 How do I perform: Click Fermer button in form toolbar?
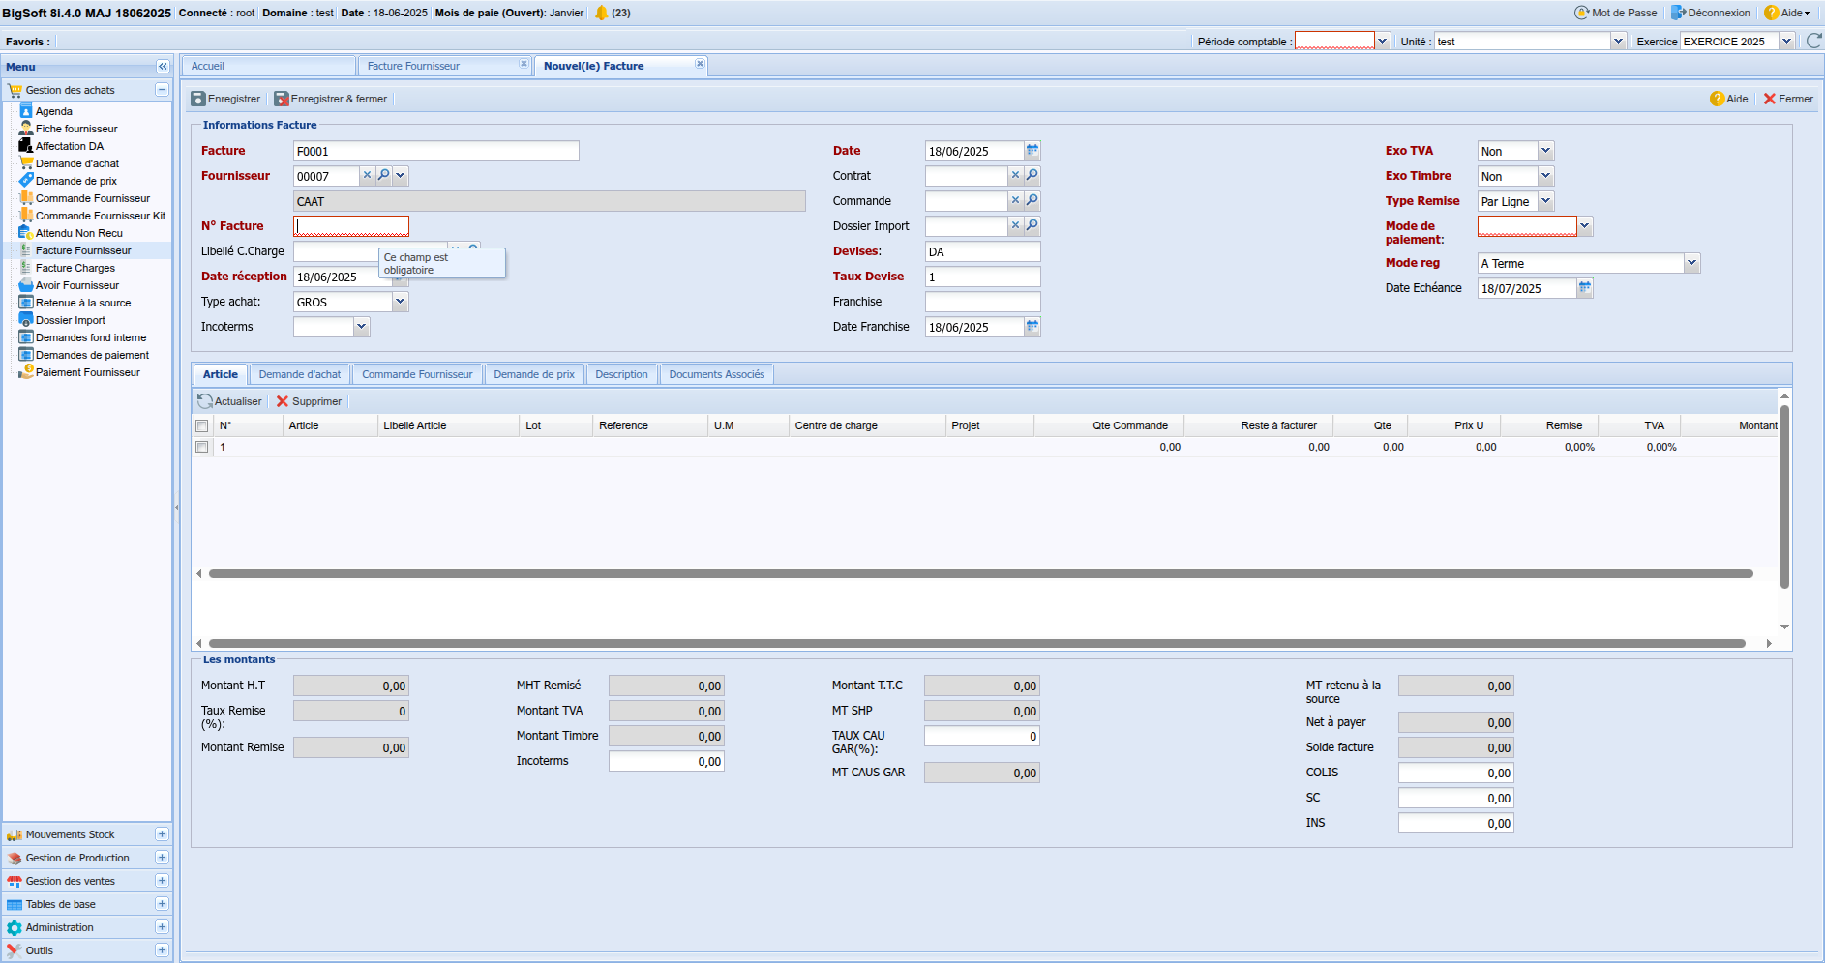pos(1788,99)
